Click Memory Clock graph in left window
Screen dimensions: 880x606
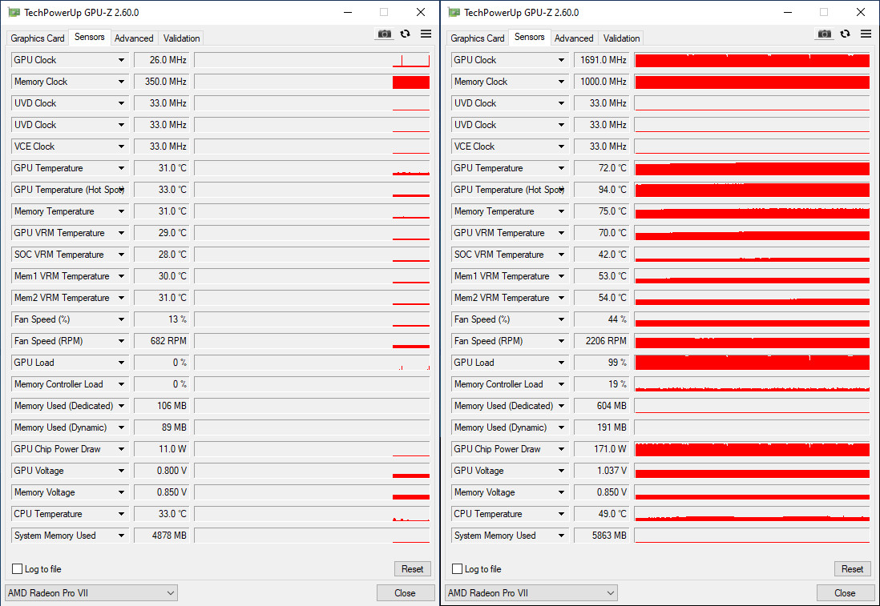[312, 82]
